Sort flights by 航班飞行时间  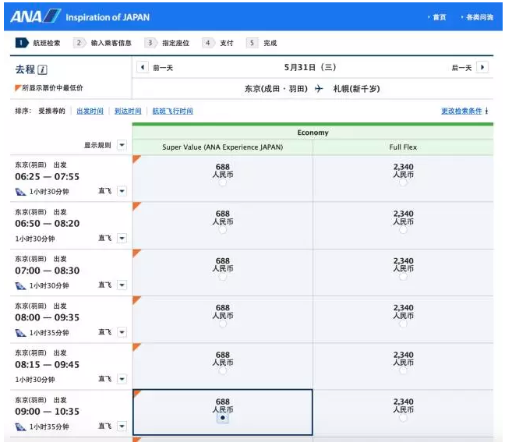tap(172, 111)
